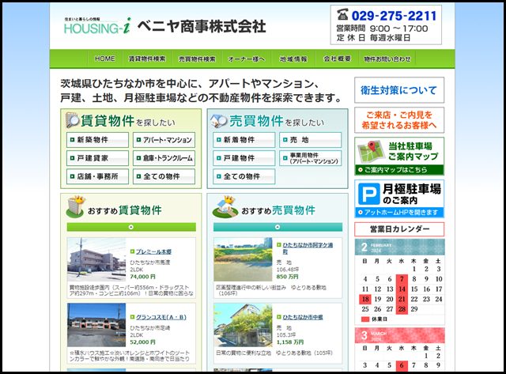Viewport: 506px width, 374px height.
Task: Select 新着物件 under sale search
Action: [244, 140]
